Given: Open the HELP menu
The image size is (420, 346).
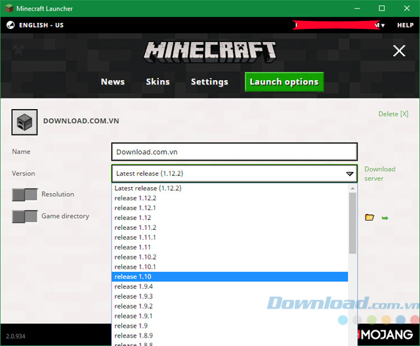Looking at the screenshot, I should click(x=406, y=25).
